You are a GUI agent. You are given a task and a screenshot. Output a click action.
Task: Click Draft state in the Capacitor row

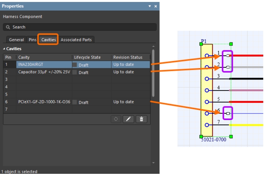pyautogui.click(x=83, y=72)
